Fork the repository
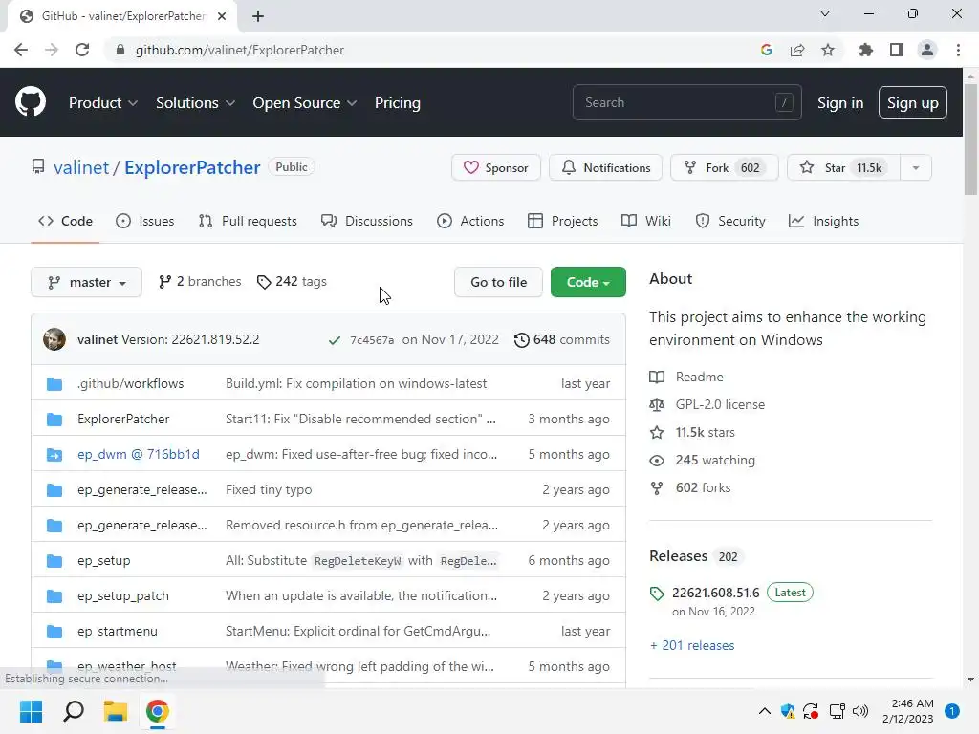 [x=725, y=167]
